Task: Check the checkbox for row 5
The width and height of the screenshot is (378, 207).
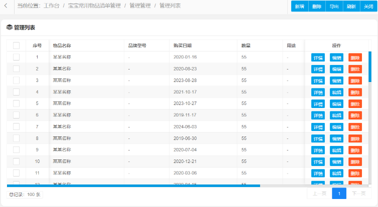Action: 16,103
